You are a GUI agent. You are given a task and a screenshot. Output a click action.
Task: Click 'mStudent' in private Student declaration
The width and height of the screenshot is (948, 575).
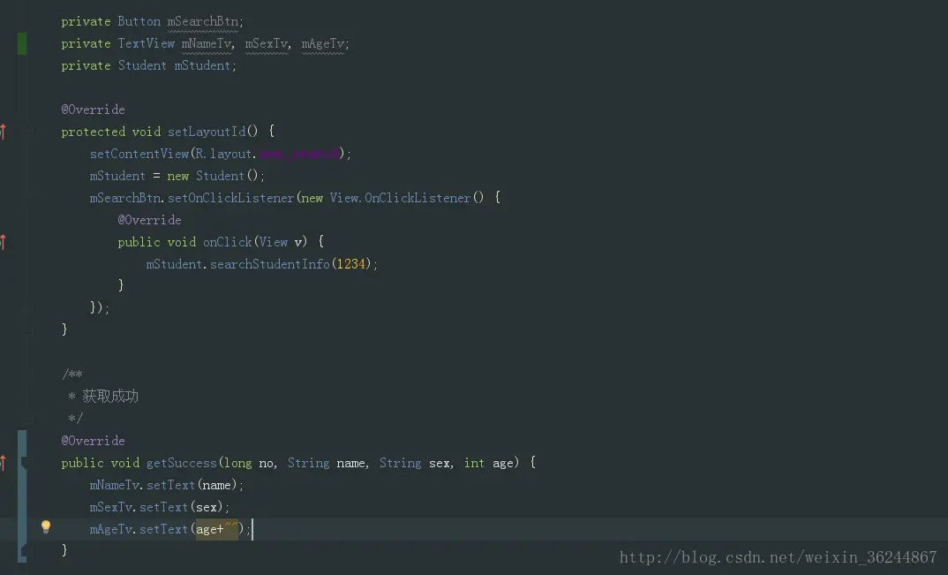[202, 65]
